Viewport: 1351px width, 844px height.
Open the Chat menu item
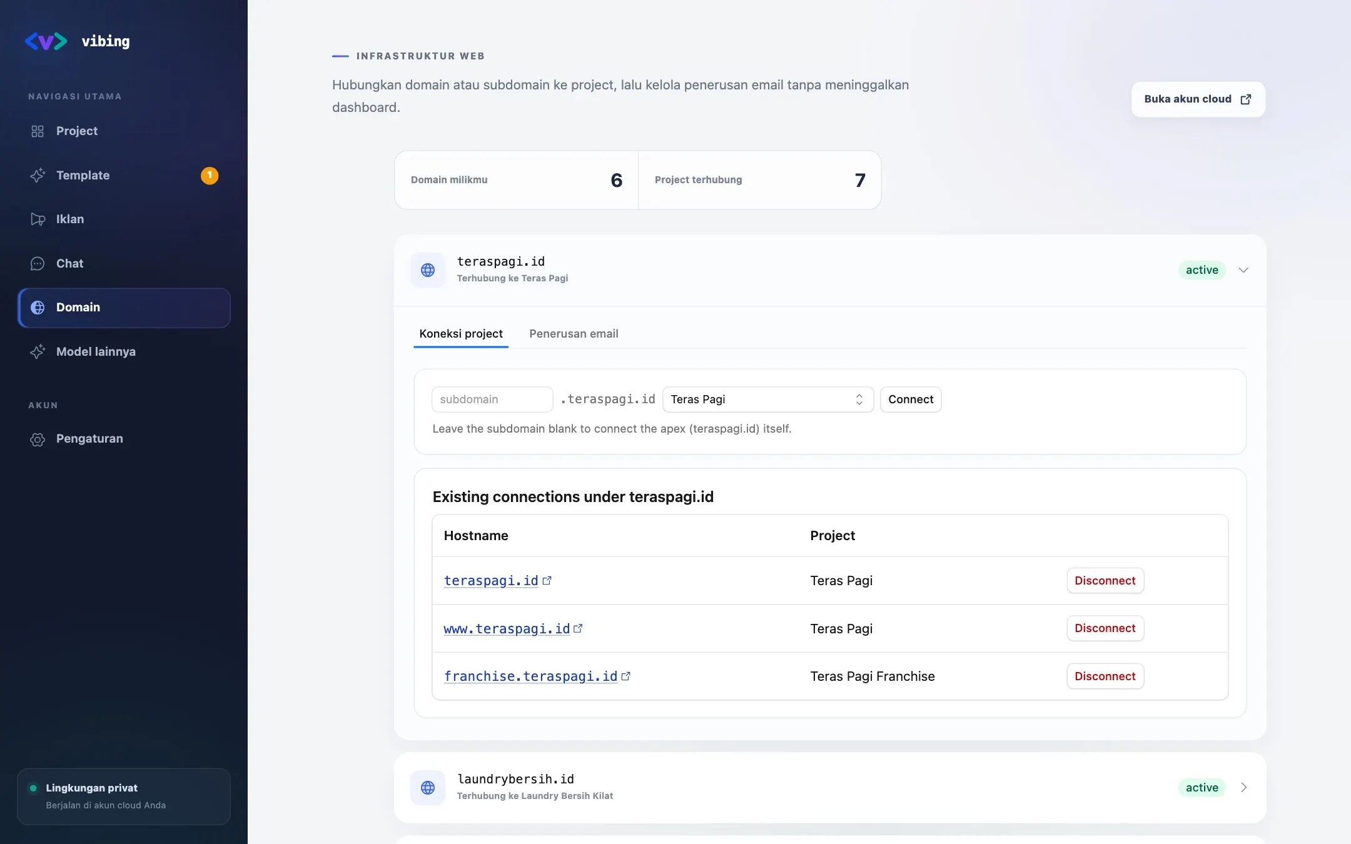click(x=124, y=264)
